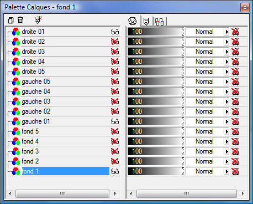The height and width of the screenshot is (204, 253).
Task: Toggle the lock transparency icon for droite 05
Action: point(235,72)
